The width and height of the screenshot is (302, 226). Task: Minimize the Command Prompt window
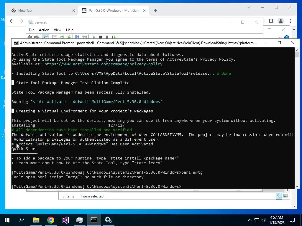[266, 43]
